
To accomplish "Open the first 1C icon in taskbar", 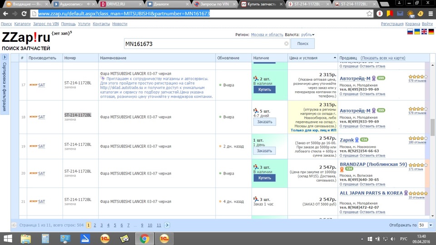I will (x=105, y=239).
